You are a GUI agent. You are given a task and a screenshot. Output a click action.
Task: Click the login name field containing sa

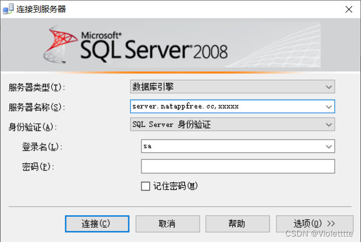pyautogui.click(x=238, y=146)
